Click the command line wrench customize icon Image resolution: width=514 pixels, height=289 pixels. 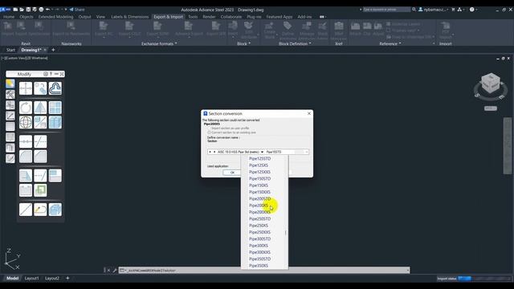pos(114,271)
